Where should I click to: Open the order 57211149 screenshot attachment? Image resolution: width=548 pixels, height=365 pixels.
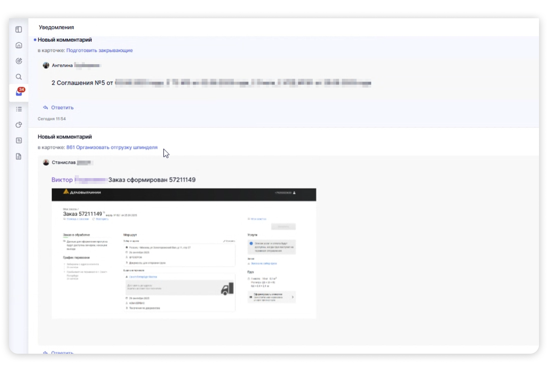coord(184,253)
